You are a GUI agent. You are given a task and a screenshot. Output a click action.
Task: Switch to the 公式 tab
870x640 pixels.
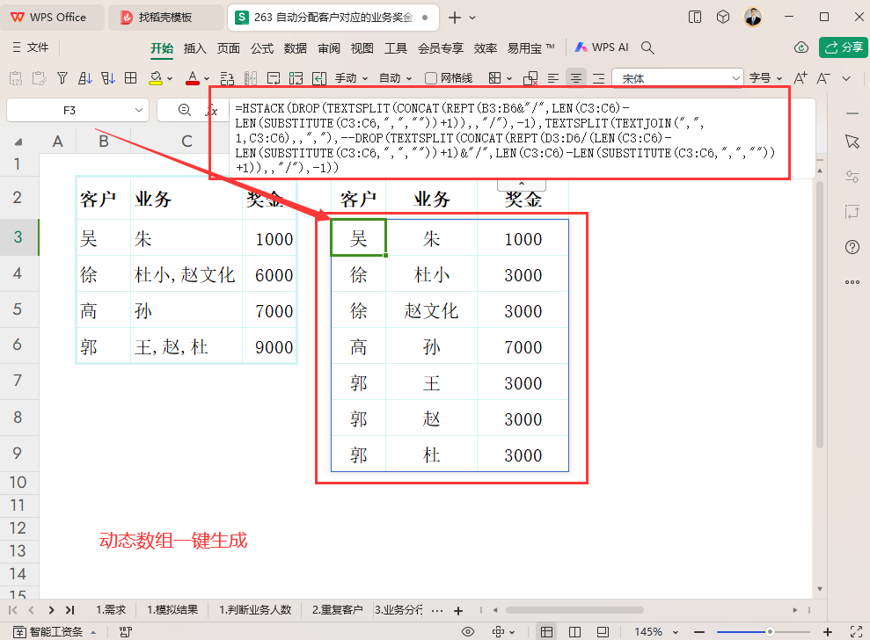click(262, 48)
